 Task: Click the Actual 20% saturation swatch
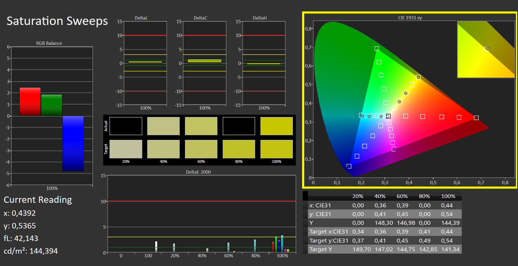[x=126, y=126]
